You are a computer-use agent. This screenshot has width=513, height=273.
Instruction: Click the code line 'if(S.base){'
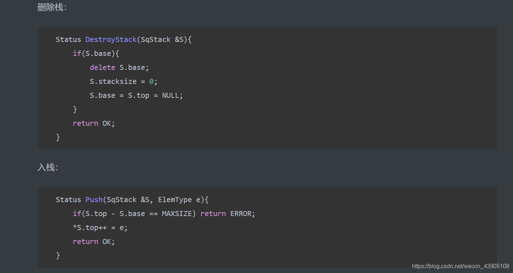(x=96, y=53)
